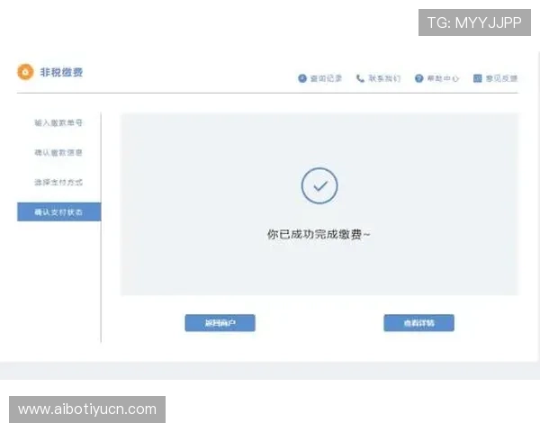
Task: Go to the 输入缴款单号 step
Action: [x=58, y=122]
